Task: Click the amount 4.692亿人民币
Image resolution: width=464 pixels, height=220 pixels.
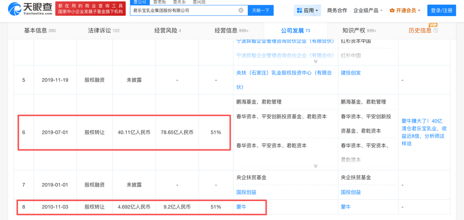Action: tap(134, 207)
